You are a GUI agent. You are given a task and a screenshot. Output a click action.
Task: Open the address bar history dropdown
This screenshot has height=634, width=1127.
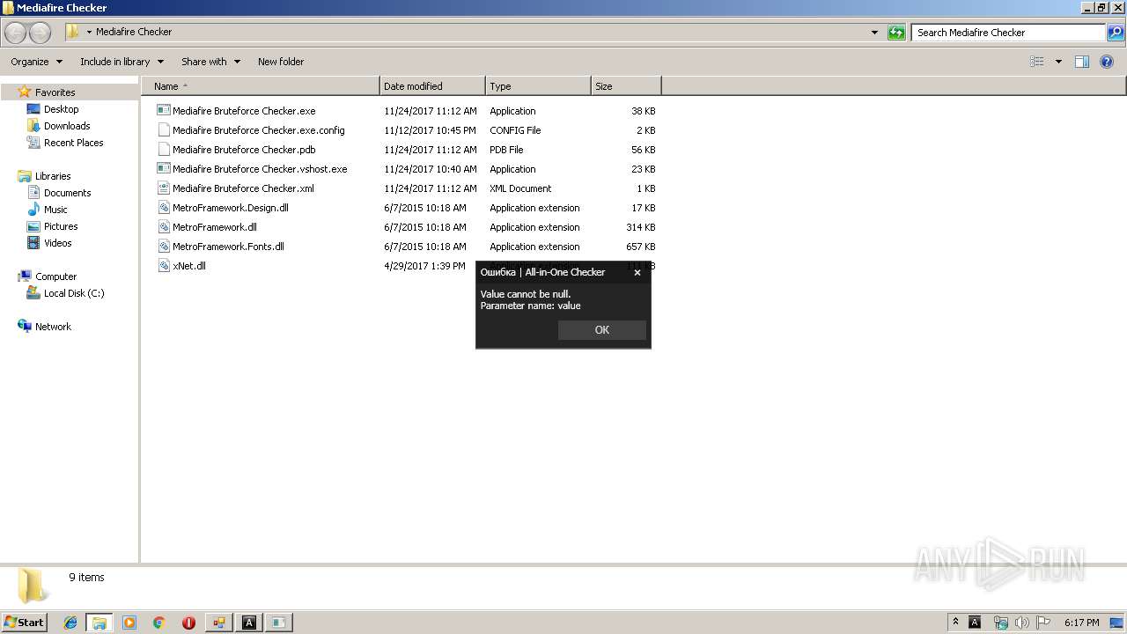[x=874, y=33]
